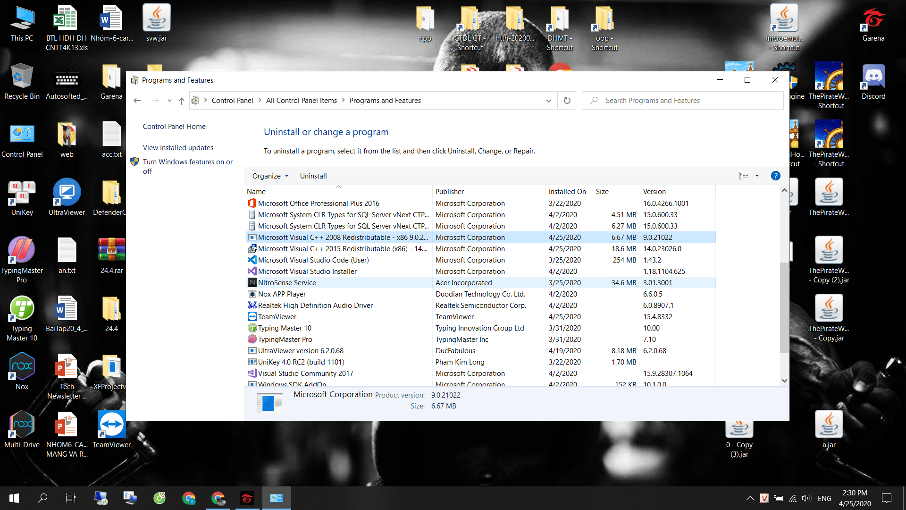This screenshot has height=510, width=906.
Task: Sort list by Publisher column header
Action: click(x=489, y=191)
